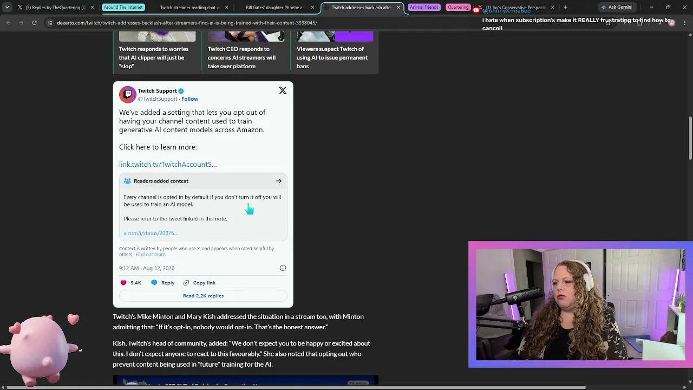Click the X logo on the embedded tweet
Image resolution: width=693 pixels, height=390 pixels.
pos(283,90)
